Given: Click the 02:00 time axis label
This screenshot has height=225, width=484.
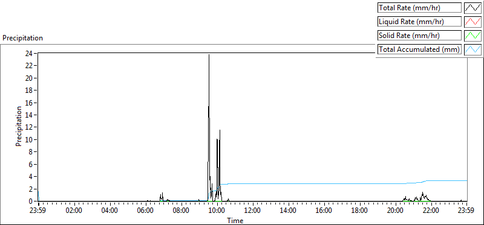Looking at the screenshot, I should pos(74,211).
